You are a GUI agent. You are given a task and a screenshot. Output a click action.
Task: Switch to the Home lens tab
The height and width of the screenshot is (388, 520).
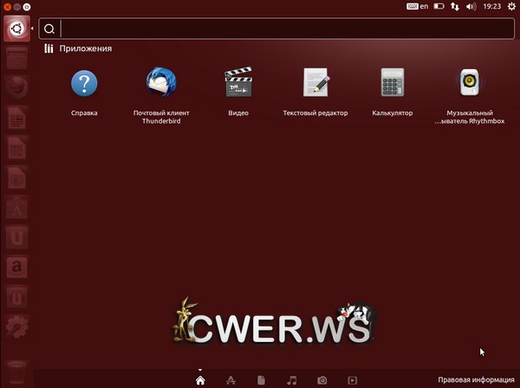click(x=200, y=380)
